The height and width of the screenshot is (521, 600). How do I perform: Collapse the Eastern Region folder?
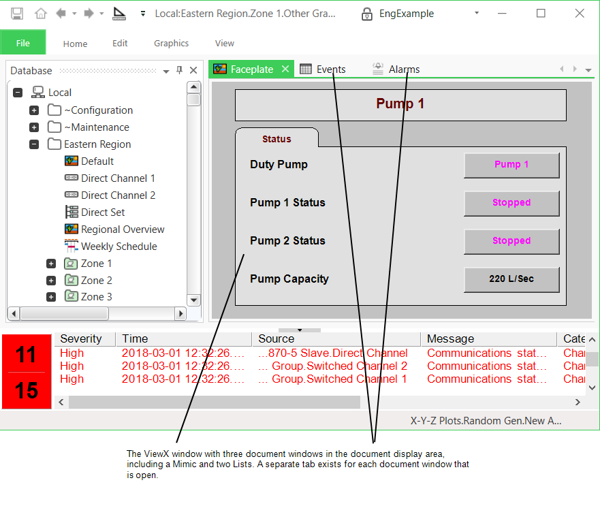(34, 144)
